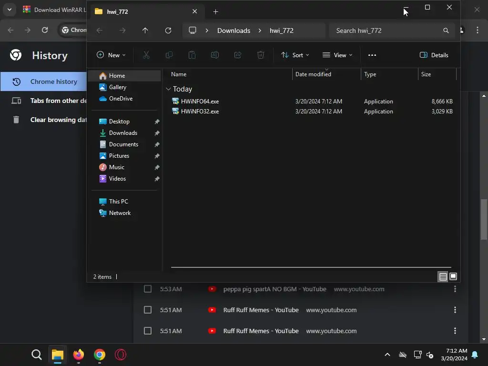Select Chrome history in sidebar
488x366 pixels.
pos(43,81)
